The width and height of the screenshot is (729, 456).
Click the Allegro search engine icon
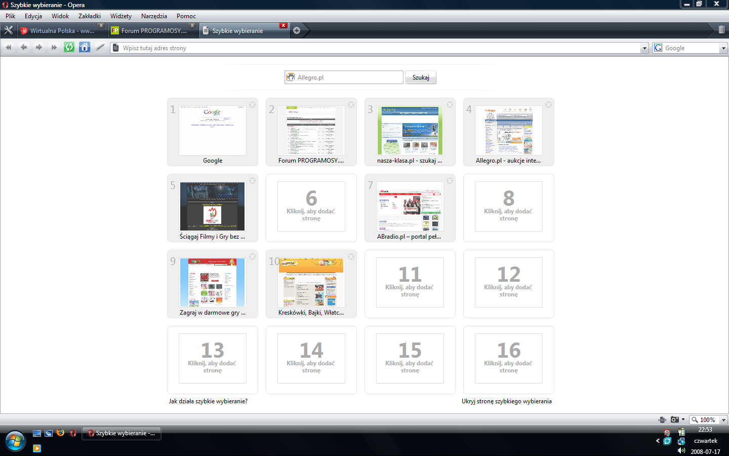tap(291, 77)
